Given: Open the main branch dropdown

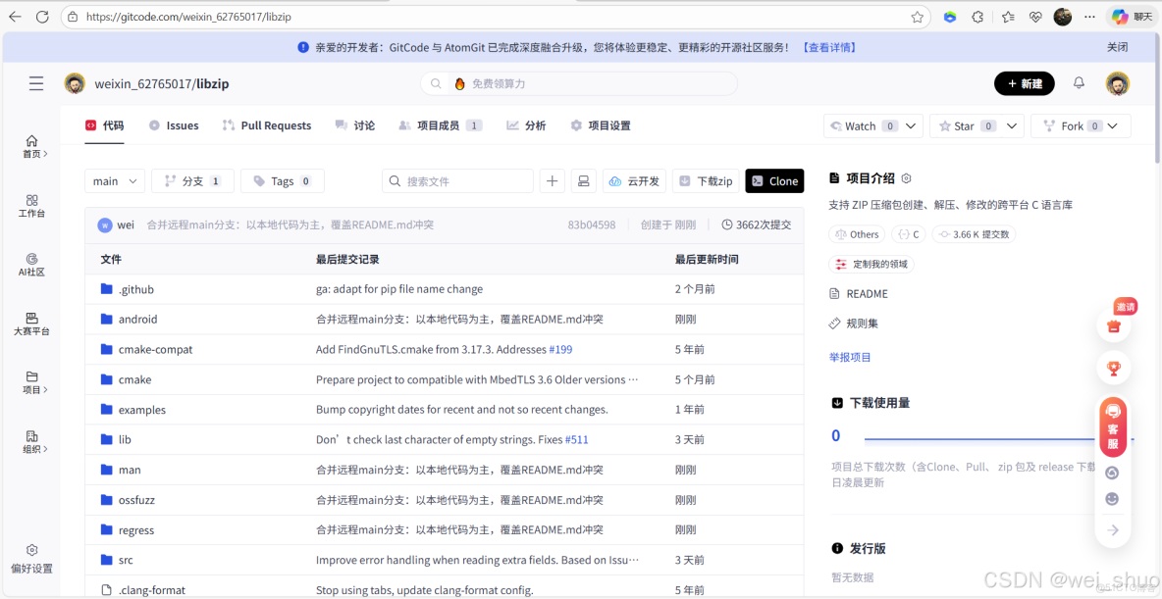Looking at the screenshot, I should [114, 180].
